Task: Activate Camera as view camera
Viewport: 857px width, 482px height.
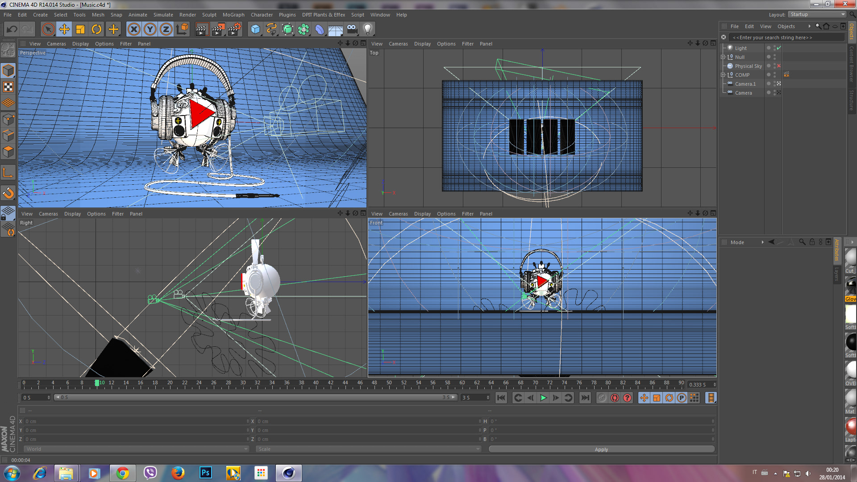Action: click(x=779, y=92)
